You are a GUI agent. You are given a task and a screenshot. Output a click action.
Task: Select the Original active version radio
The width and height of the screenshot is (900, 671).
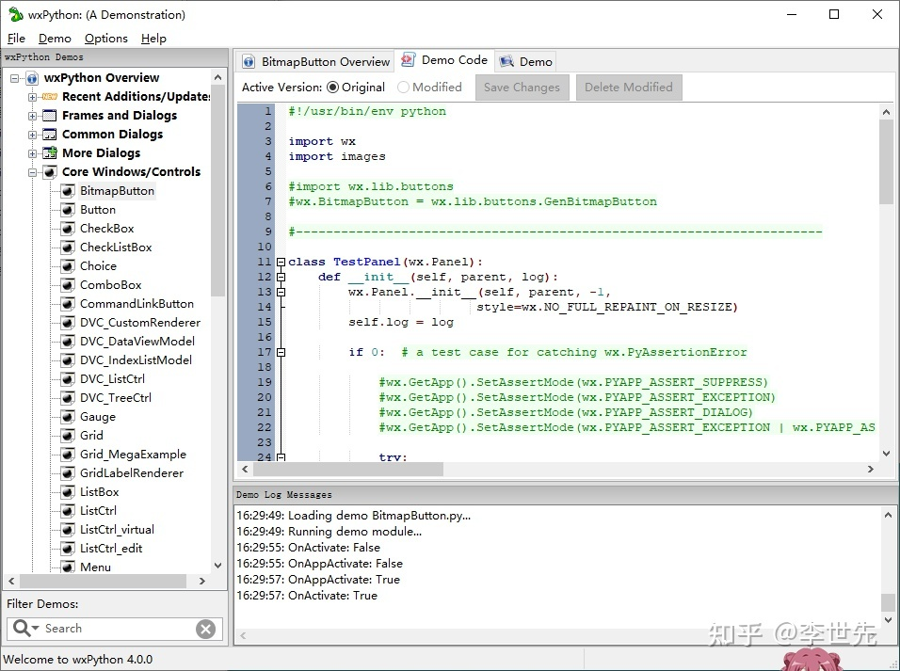(332, 88)
